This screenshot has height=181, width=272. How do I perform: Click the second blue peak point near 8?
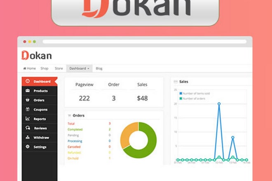(233, 137)
